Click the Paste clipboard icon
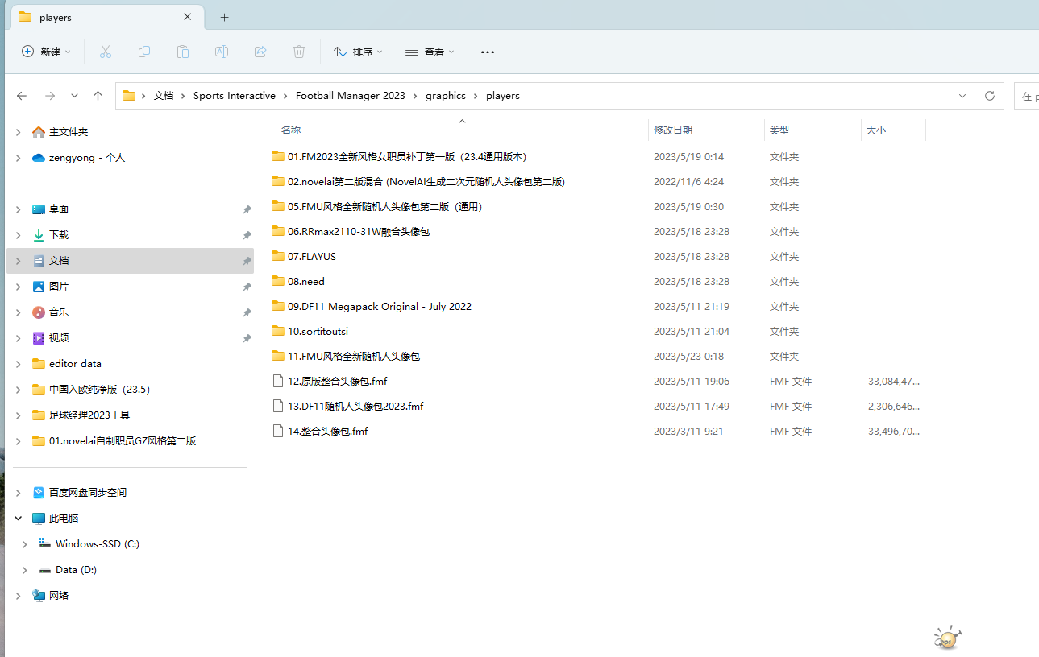 coord(183,52)
